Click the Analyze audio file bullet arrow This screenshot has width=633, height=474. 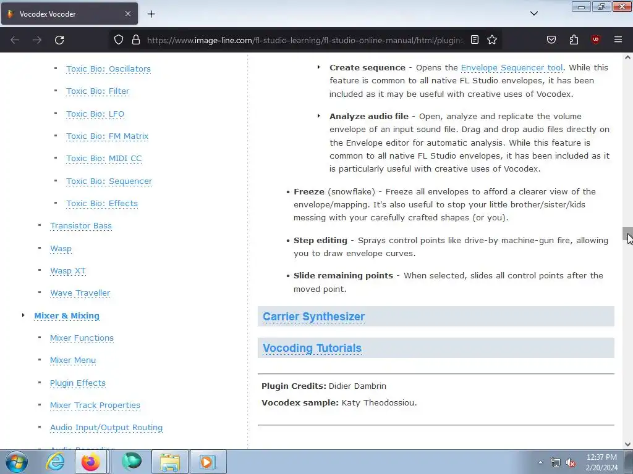tap(319, 116)
